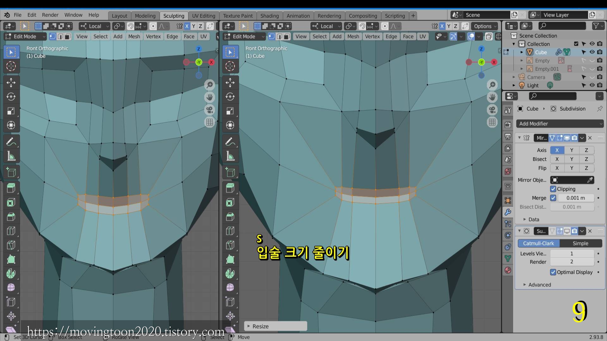This screenshot has width=607, height=341.
Task: Click the Loop Cut tool in left viewport
Action: [11, 231]
